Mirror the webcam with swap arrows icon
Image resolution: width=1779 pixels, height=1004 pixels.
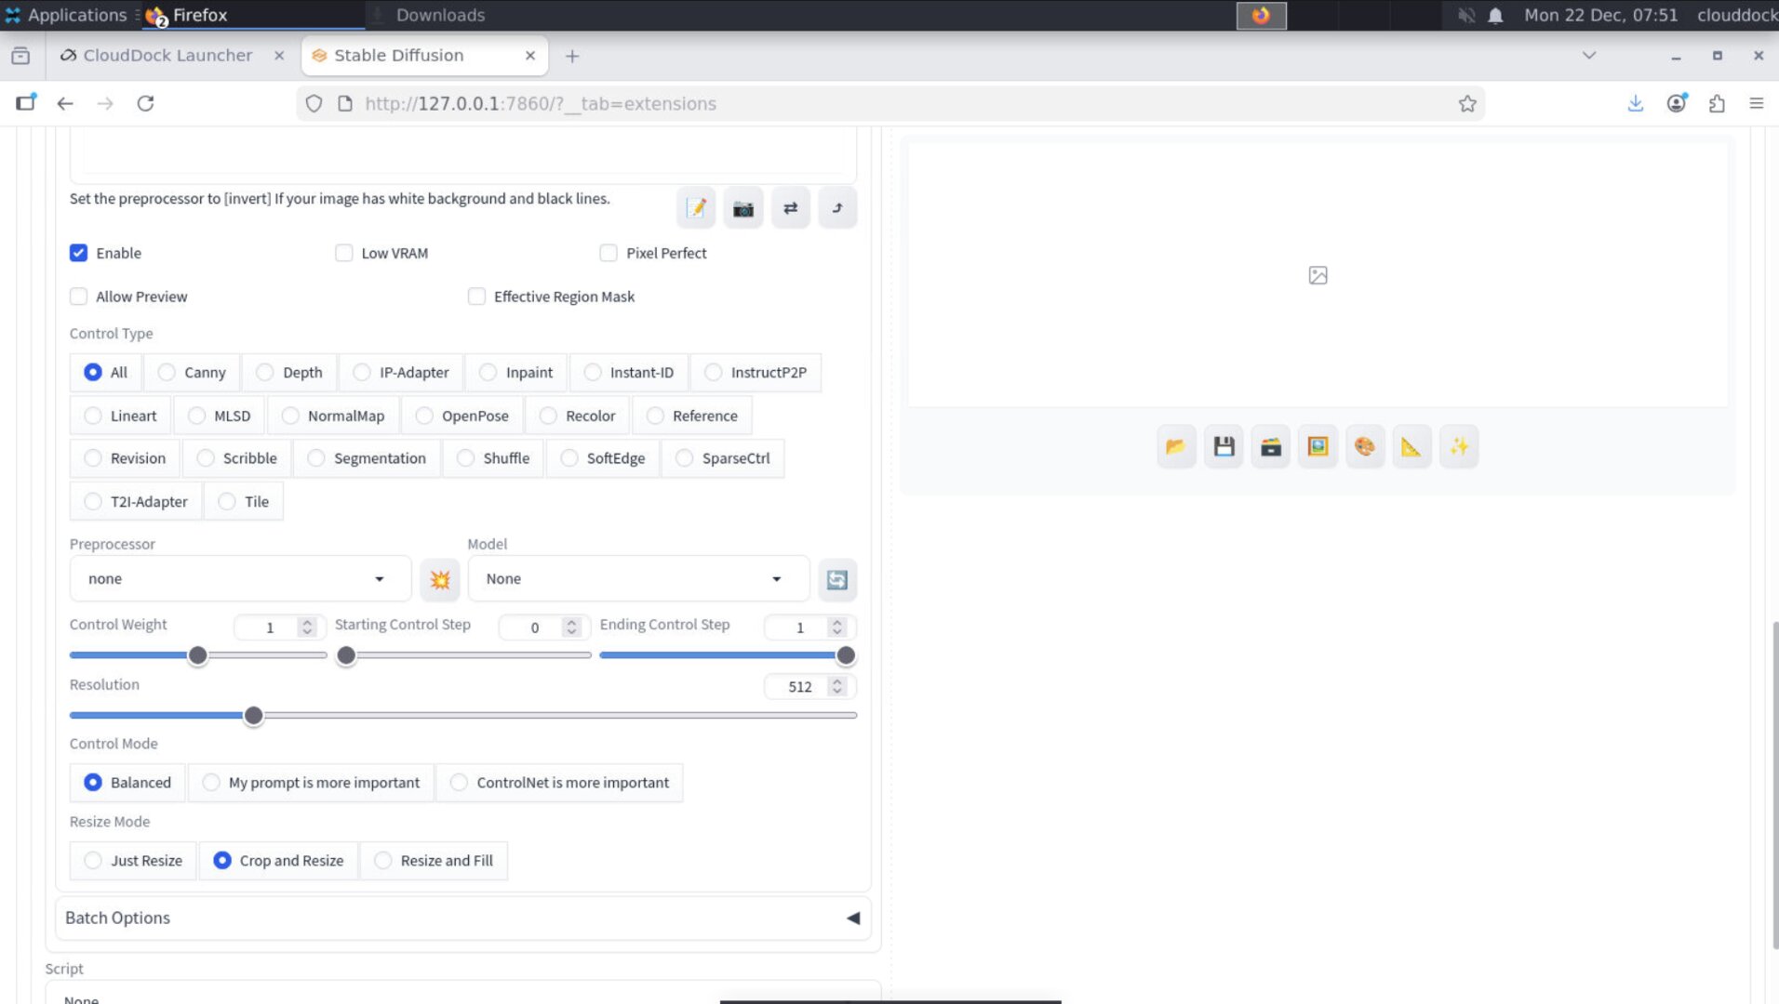(790, 207)
